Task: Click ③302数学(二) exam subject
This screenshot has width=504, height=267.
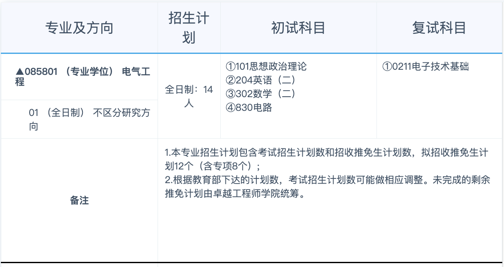Action: click(260, 94)
